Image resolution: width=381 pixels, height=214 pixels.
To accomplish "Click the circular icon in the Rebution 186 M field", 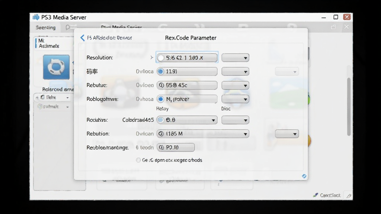I will (x=161, y=134).
